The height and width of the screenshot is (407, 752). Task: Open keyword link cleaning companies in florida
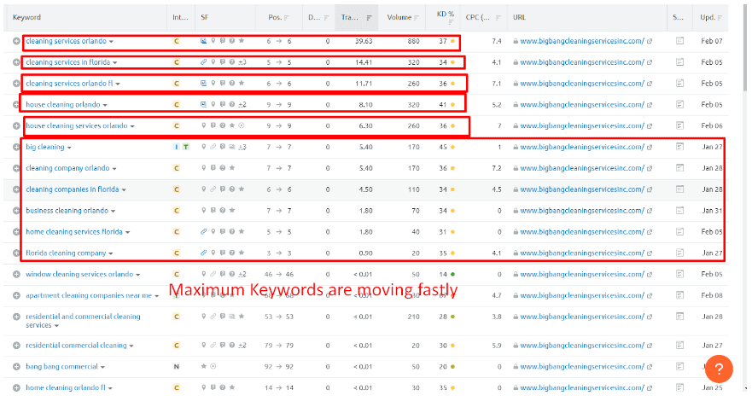[x=73, y=189]
